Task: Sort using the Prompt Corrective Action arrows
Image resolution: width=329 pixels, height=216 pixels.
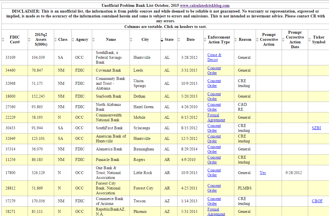Action: [257, 40]
